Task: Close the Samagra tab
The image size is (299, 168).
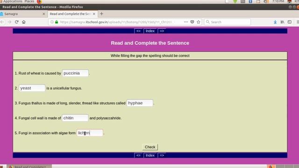Action: (x=43, y=14)
